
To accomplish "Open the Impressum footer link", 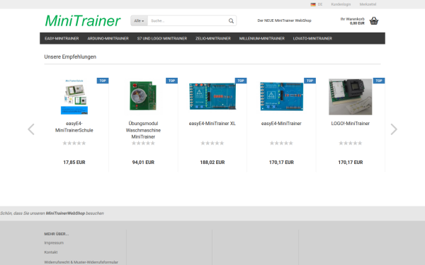I will (54, 243).
